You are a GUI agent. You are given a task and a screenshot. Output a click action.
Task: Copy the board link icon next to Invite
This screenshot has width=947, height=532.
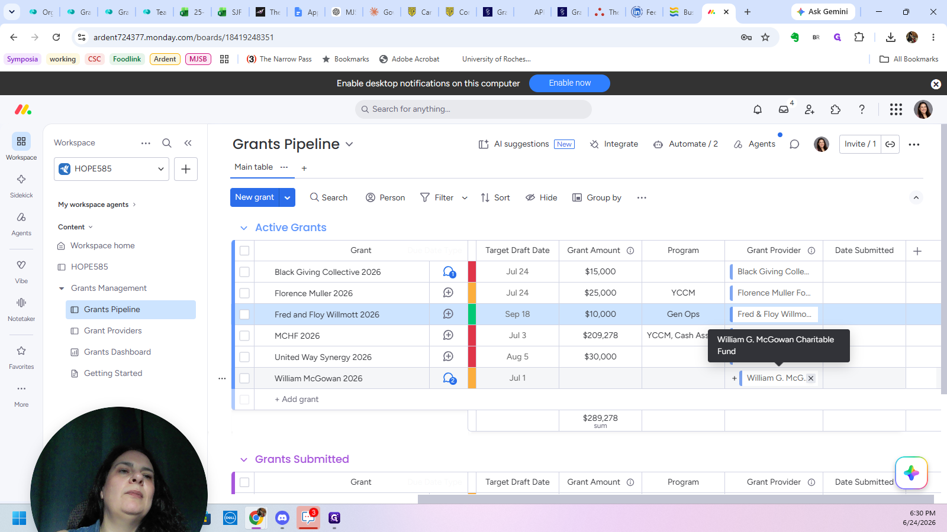tap(890, 144)
